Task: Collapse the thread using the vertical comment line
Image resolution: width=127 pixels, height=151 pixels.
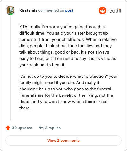Action: pyautogui.click(x=10, y=68)
